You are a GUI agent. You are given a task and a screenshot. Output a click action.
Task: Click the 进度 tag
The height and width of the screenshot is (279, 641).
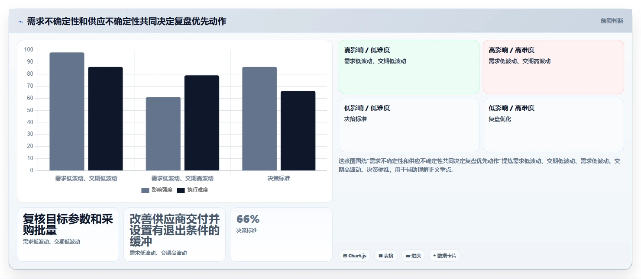click(x=413, y=256)
